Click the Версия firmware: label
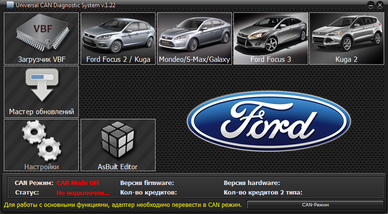The height and width of the screenshot is (214, 388). pos(147,183)
